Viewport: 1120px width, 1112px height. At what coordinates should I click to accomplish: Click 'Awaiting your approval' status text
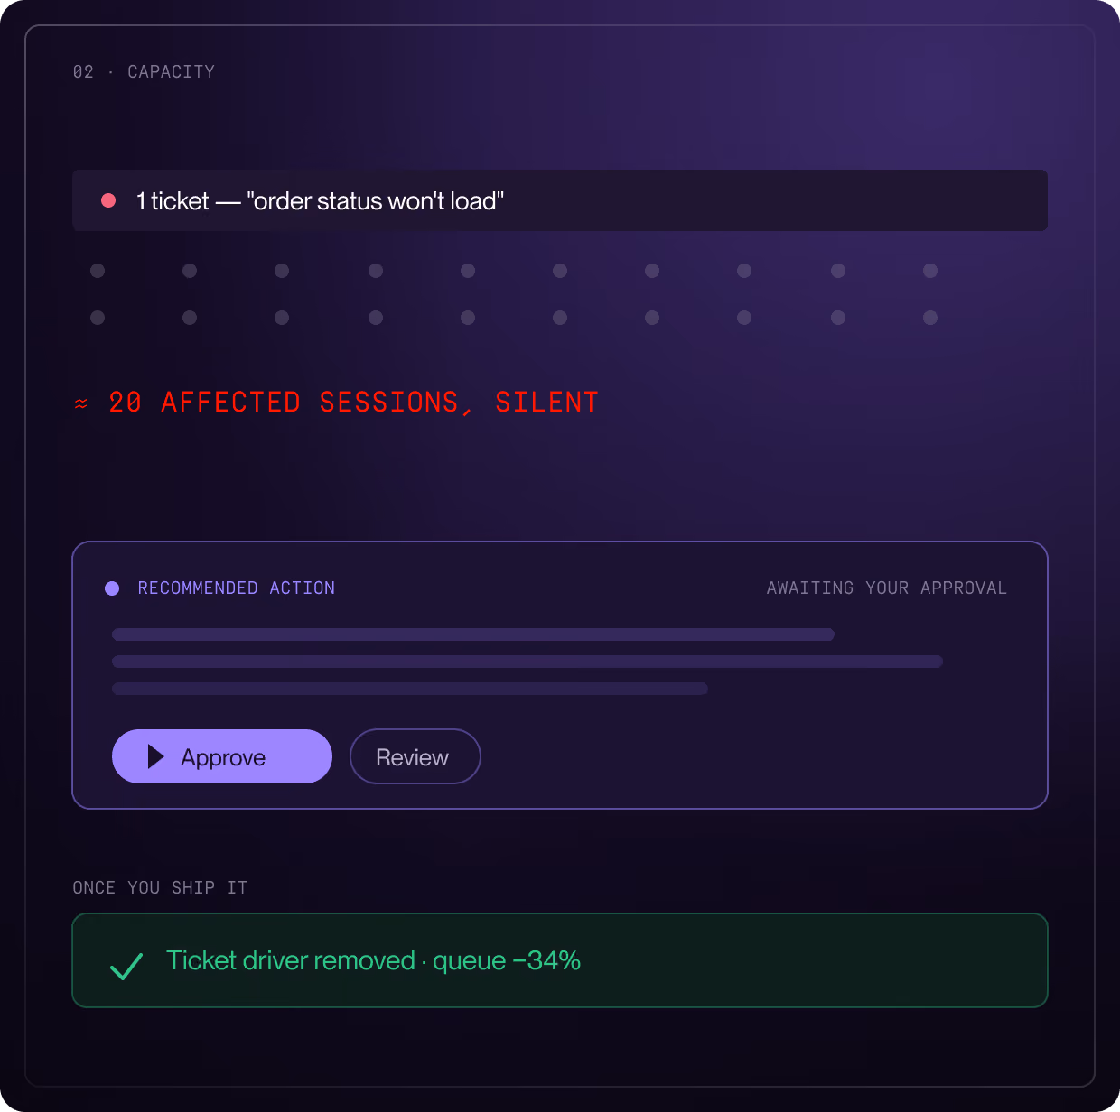tap(887, 588)
